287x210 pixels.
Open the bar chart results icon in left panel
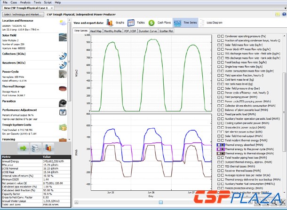click(48, 148)
